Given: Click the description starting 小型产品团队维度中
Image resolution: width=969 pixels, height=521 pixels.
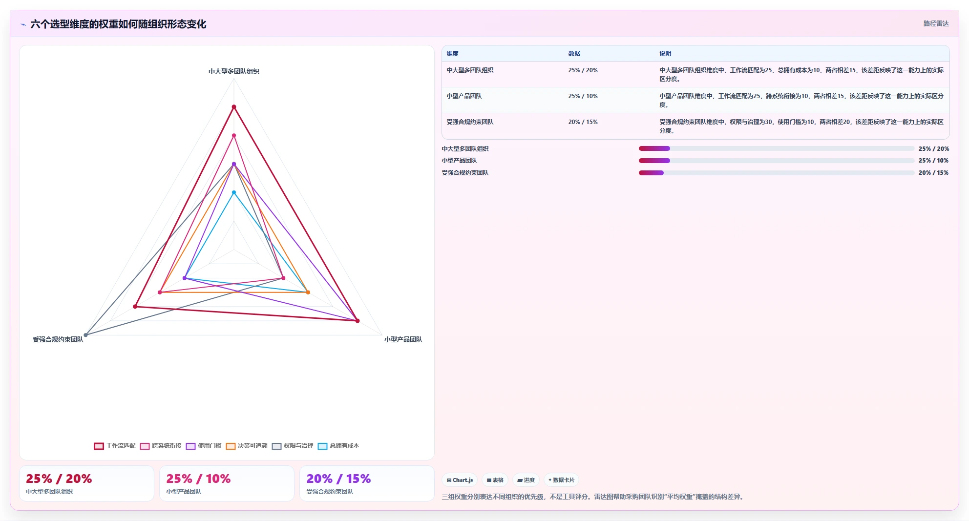Looking at the screenshot, I should coord(801,101).
